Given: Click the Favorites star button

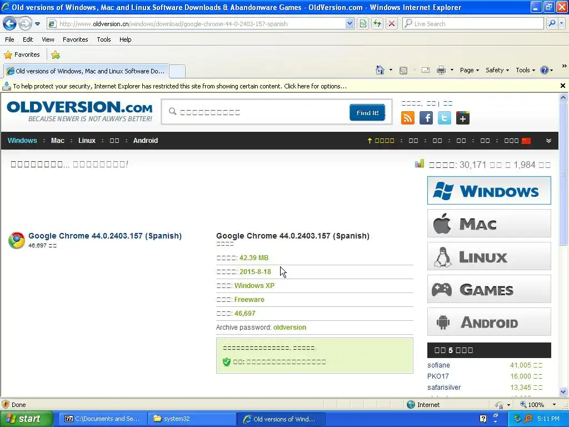Looking at the screenshot, I should [22, 55].
